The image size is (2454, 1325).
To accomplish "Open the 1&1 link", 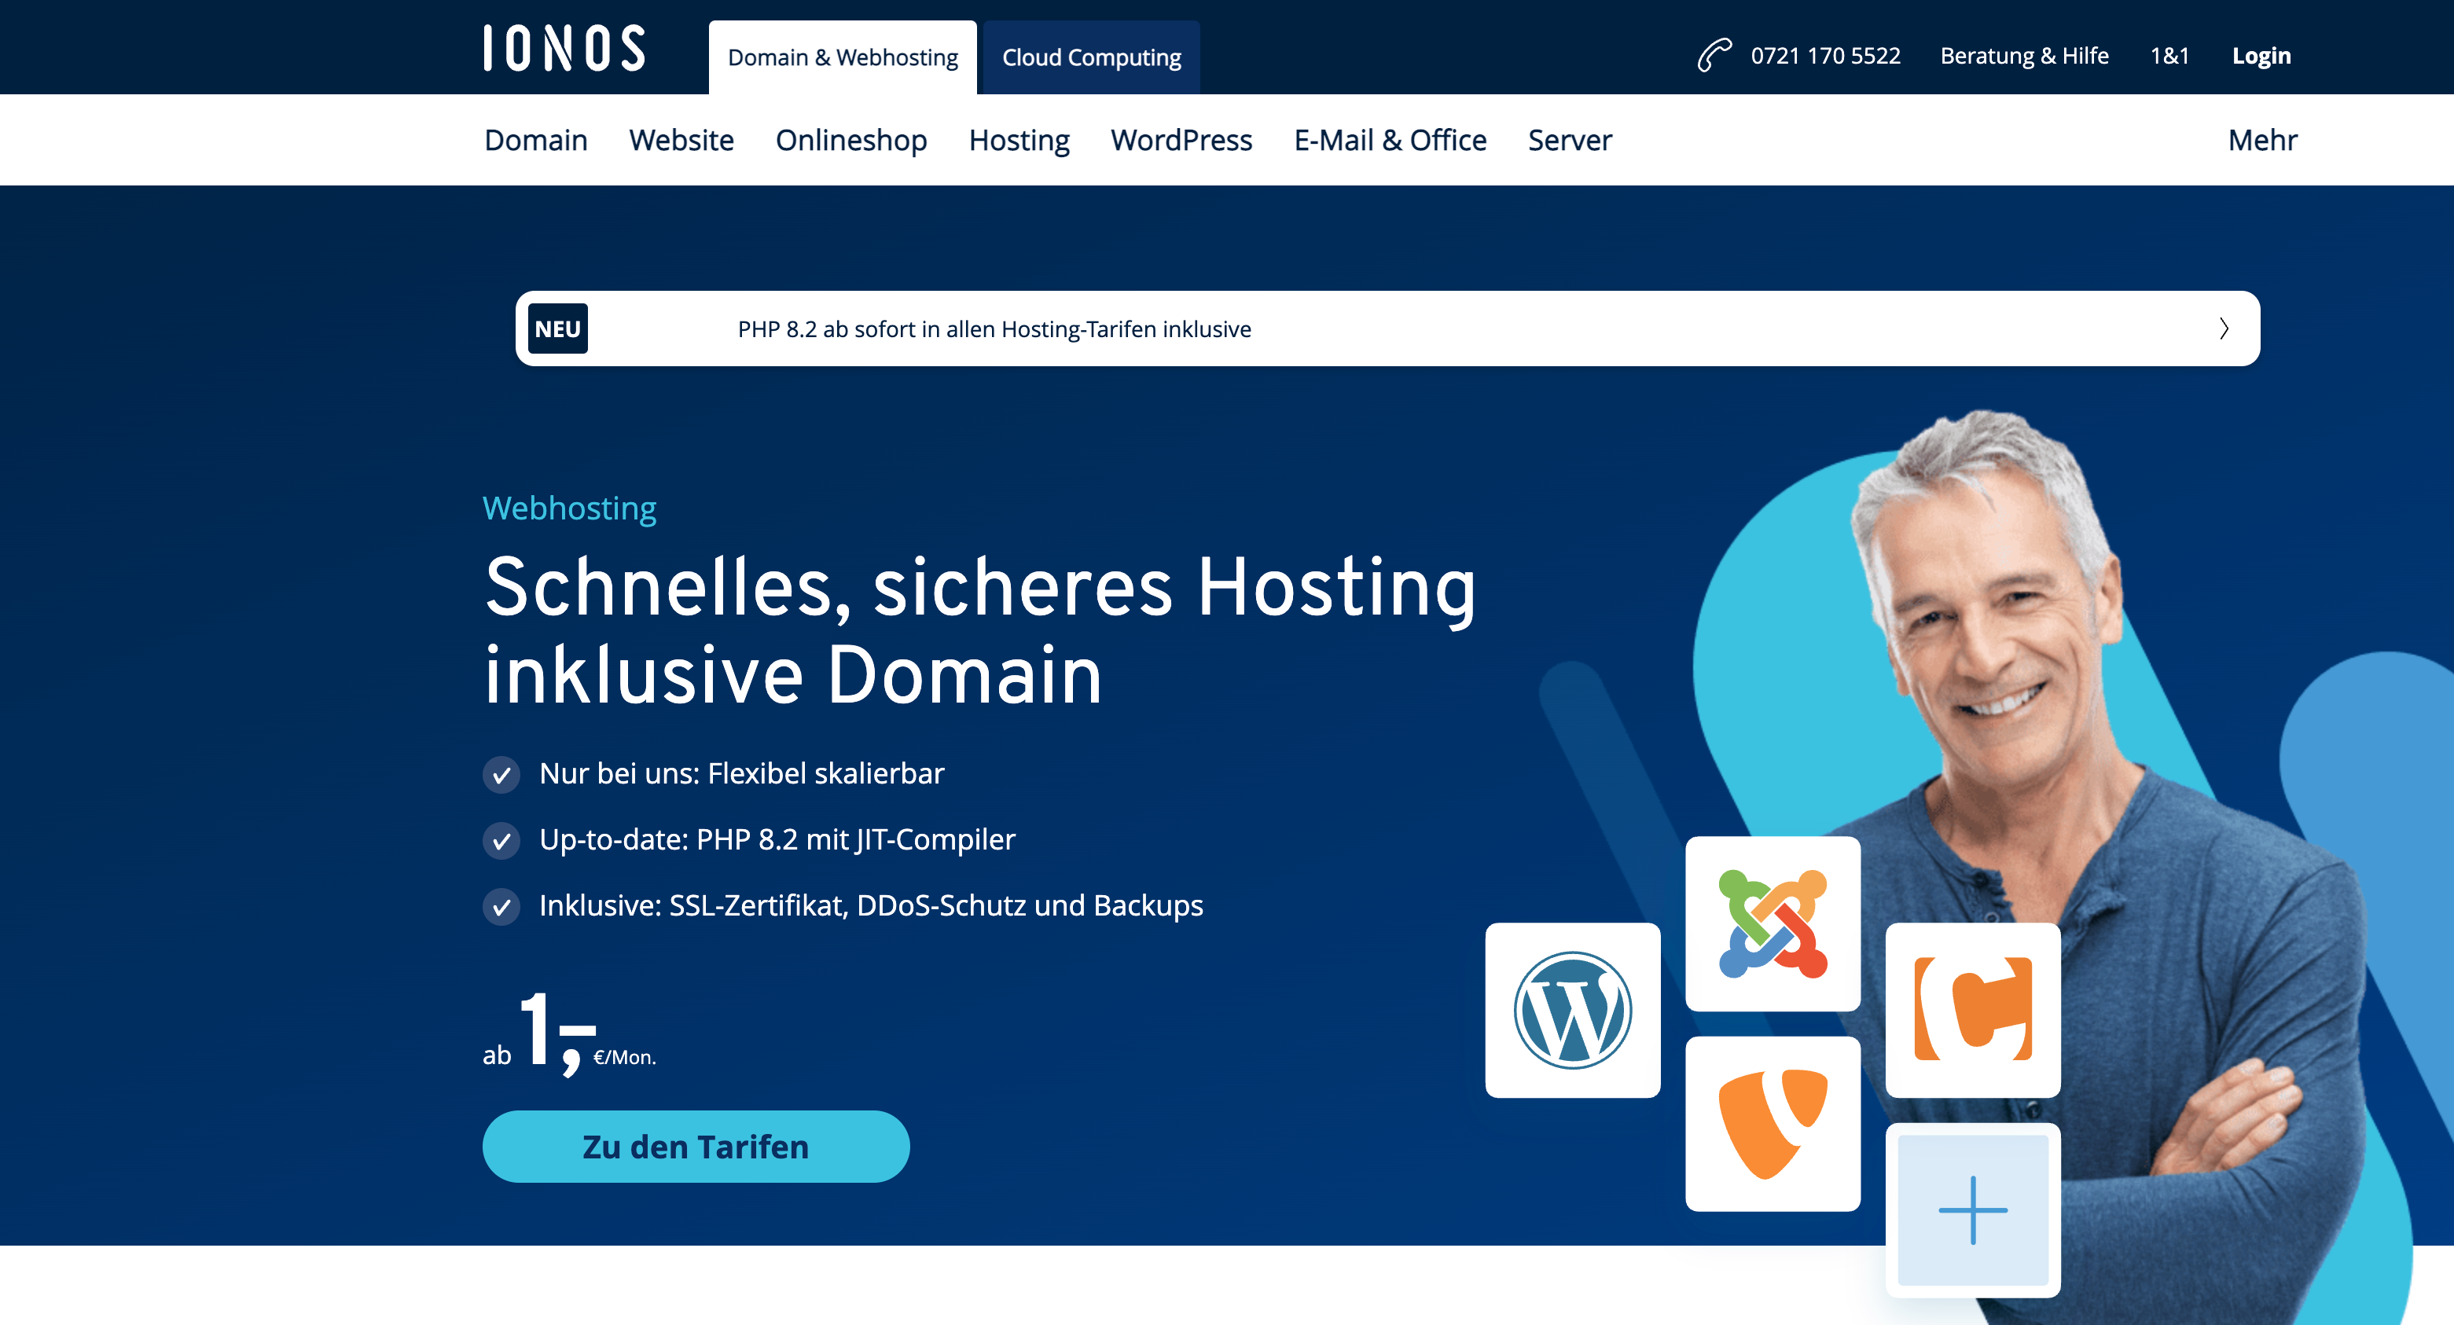I will [2169, 55].
